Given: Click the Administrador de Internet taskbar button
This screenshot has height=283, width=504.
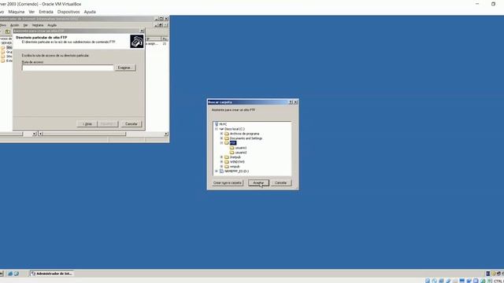Looking at the screenshot, I should pos(52,274).
